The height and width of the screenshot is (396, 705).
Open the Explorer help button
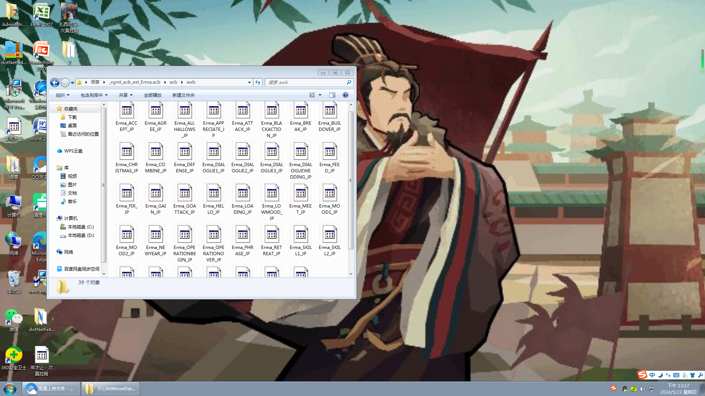coord(346,95)
